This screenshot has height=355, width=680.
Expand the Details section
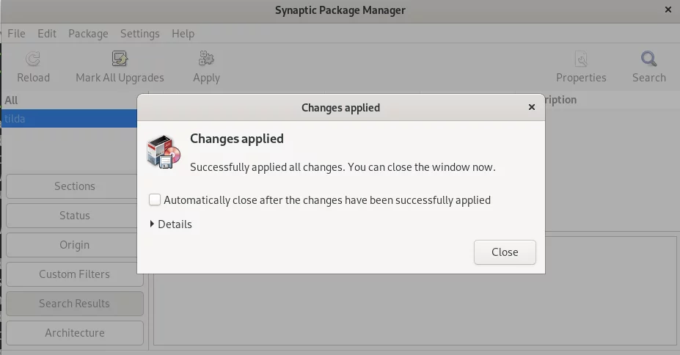point(170,224)
